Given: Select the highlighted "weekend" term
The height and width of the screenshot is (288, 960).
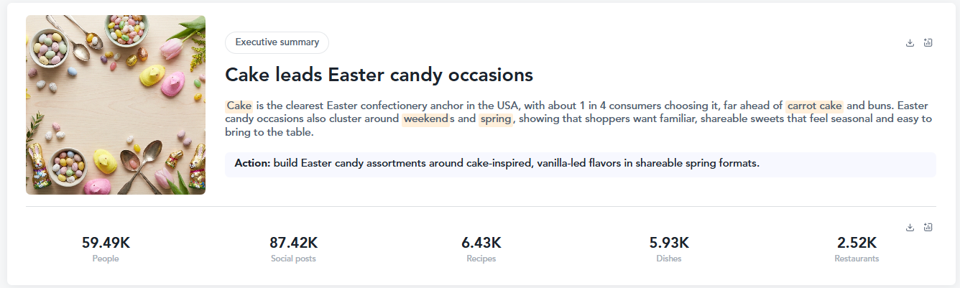Looking at the screenshot, I should click(425, 119).
